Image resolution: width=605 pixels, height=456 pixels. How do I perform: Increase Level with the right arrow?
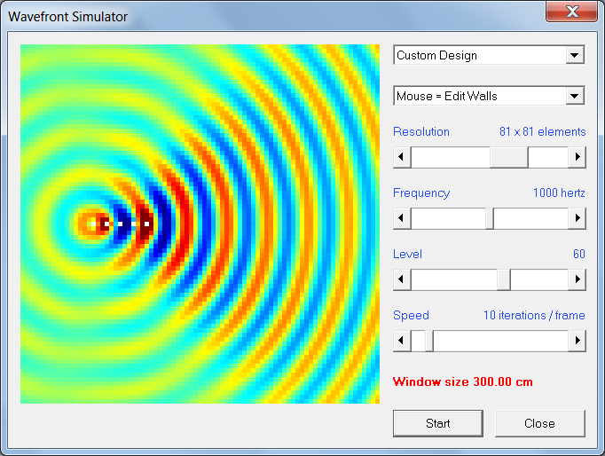tap(577, 279)
